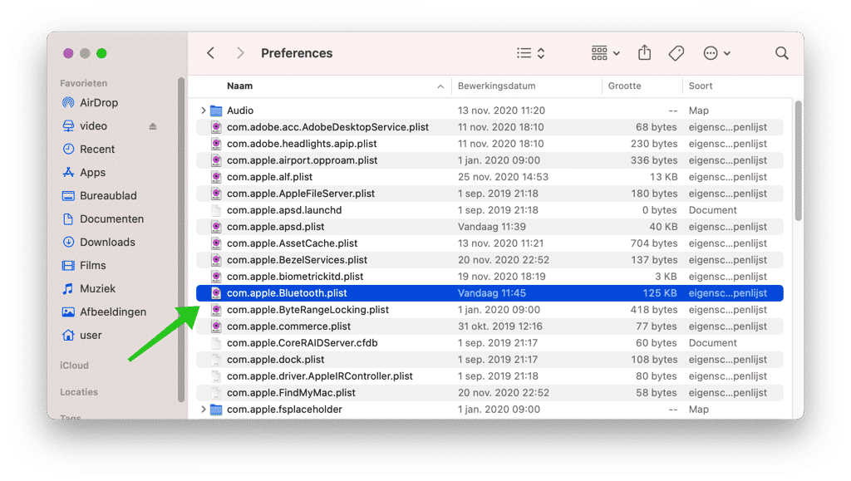
Task: Click the Search magnifier icon
Action: pos(781,53)
